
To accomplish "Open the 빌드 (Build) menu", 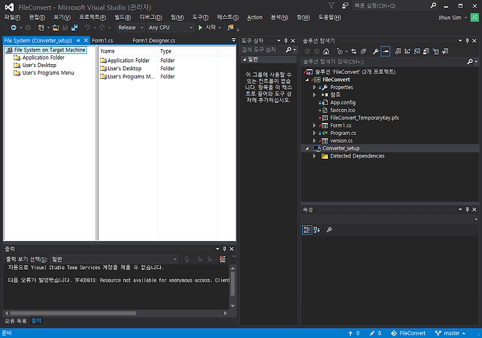I will (123, 17).
